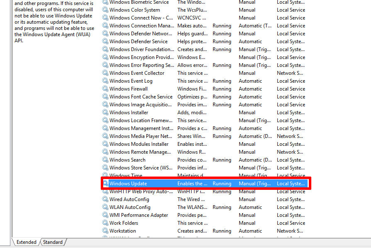Click the gear icon beside Windows Connect Now
Image resolution: width=371 pixels, height=248 pixels.
coord(105,17)
